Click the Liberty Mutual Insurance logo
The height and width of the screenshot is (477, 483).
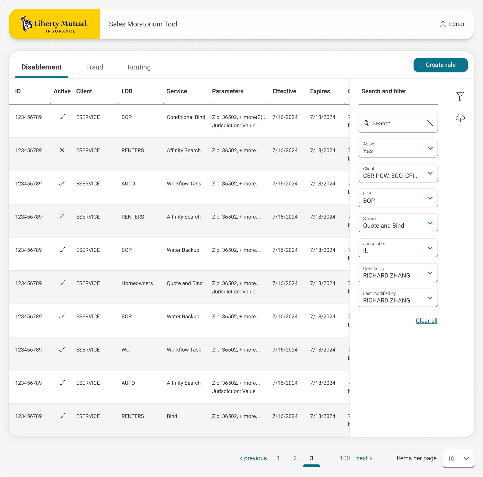coord(55,24)
